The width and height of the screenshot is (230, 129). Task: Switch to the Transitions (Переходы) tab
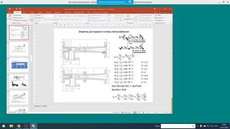[x=48, y=13]
